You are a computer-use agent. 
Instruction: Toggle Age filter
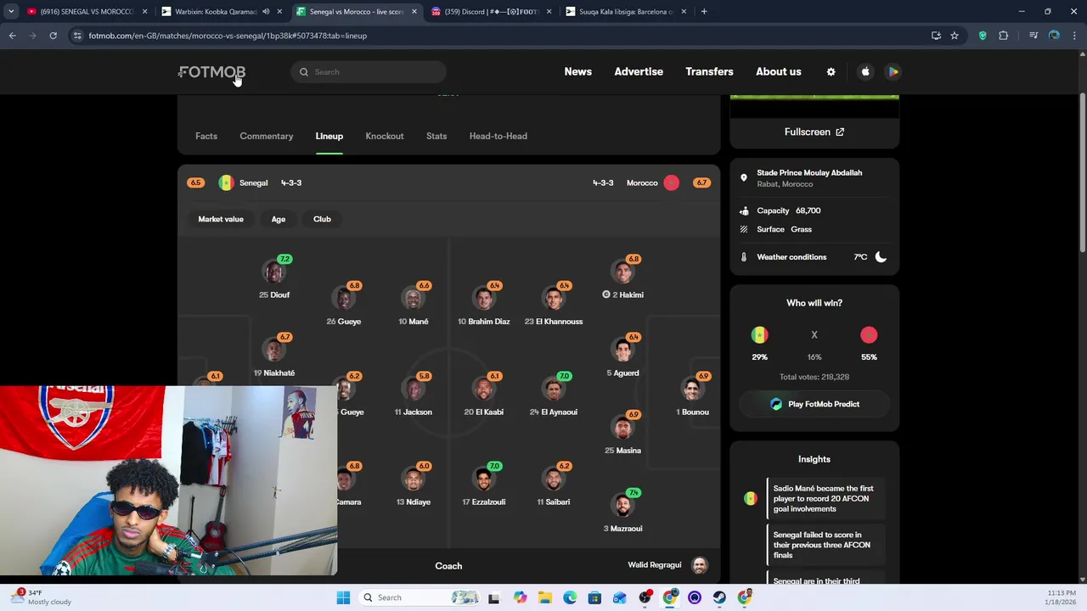point(279,219)
